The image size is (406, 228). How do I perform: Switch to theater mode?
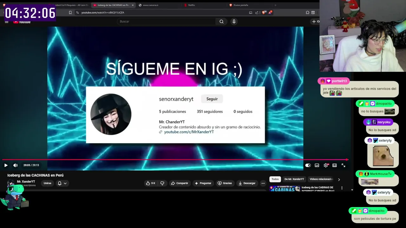[335, 165]
